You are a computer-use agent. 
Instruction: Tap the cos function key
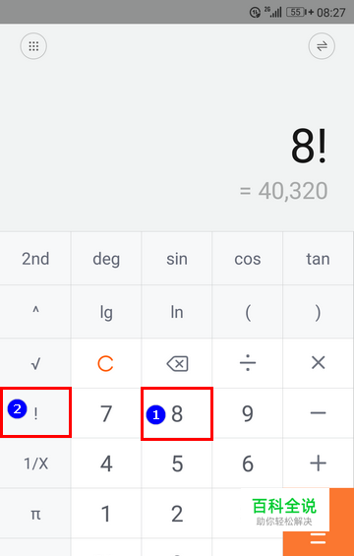pyautogui.click(x=248, y=259)
